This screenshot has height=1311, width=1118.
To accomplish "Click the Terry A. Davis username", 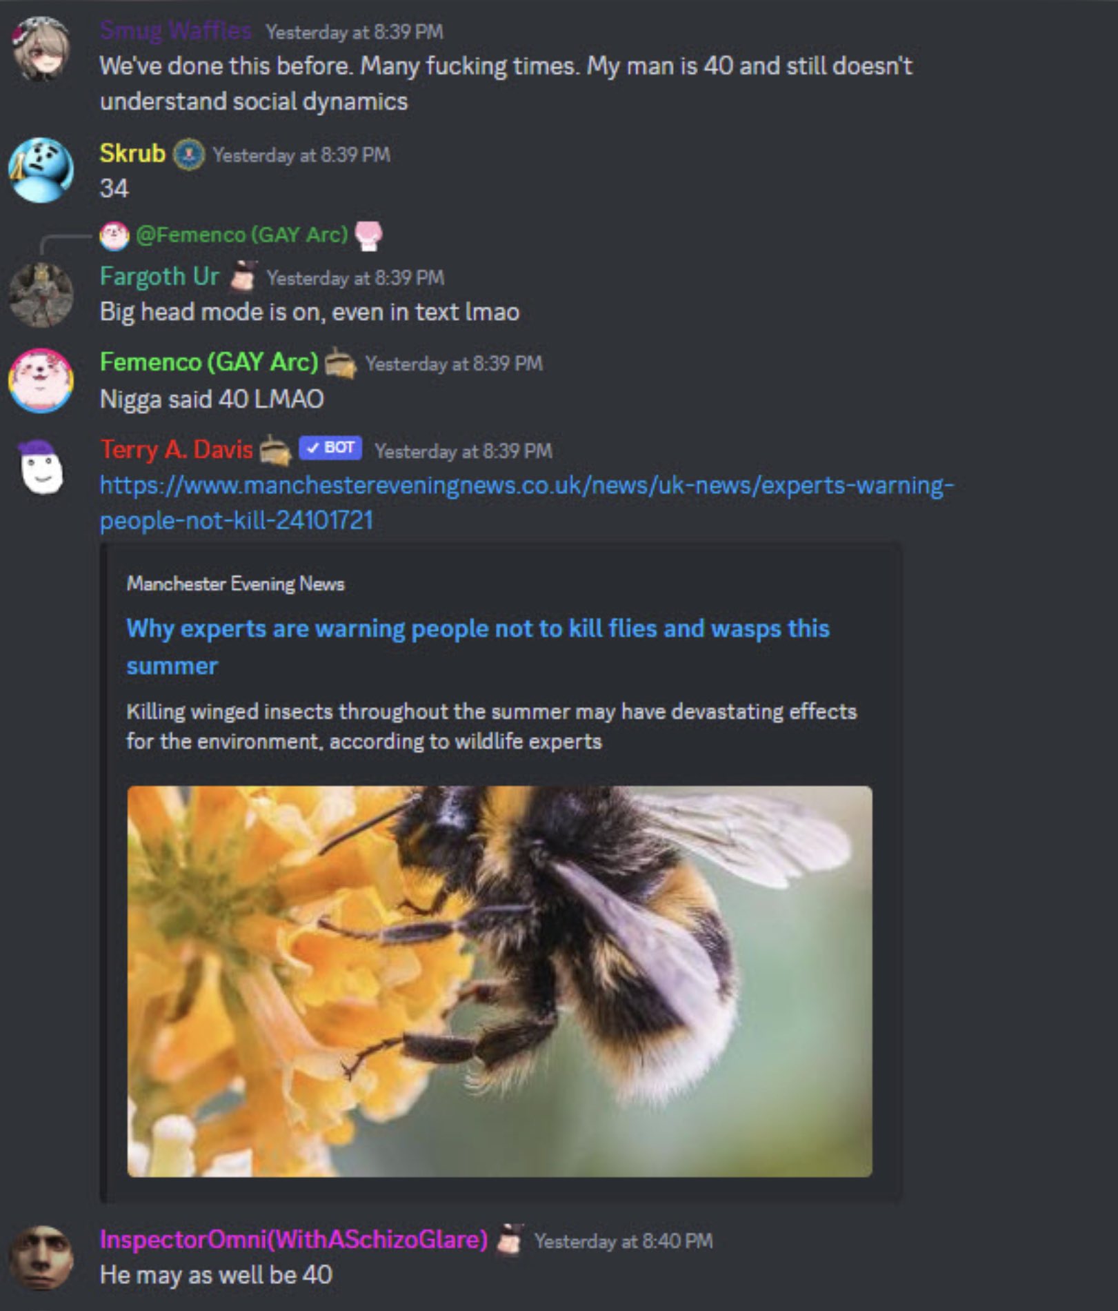I will 177,449.
